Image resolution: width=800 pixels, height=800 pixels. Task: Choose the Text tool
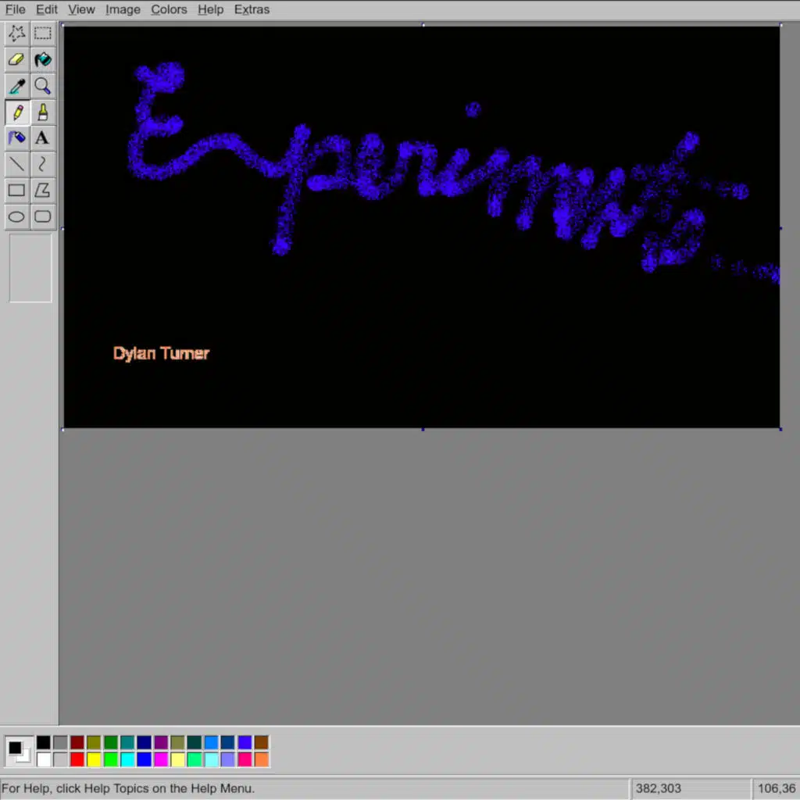click(43, 138)
